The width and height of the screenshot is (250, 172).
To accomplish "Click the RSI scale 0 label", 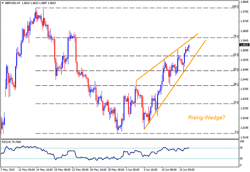I will [x=241, y=165].
